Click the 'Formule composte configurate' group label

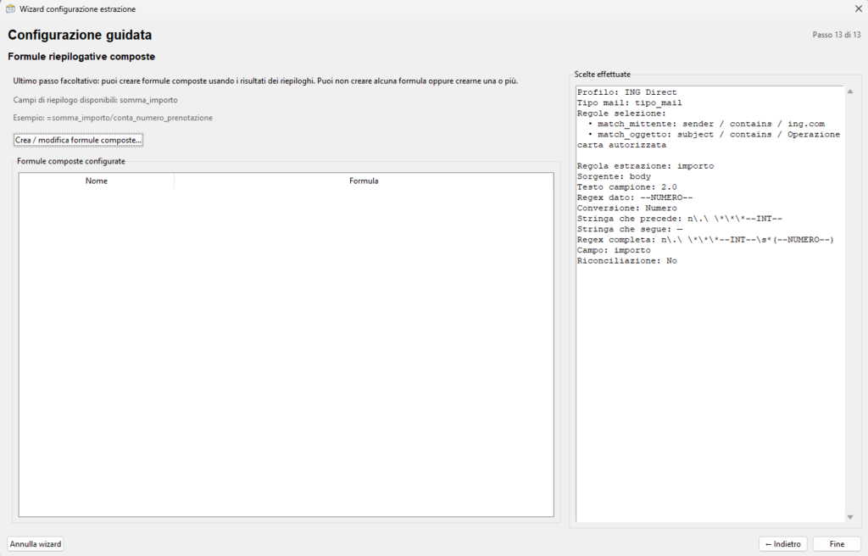tap(71, 161)
